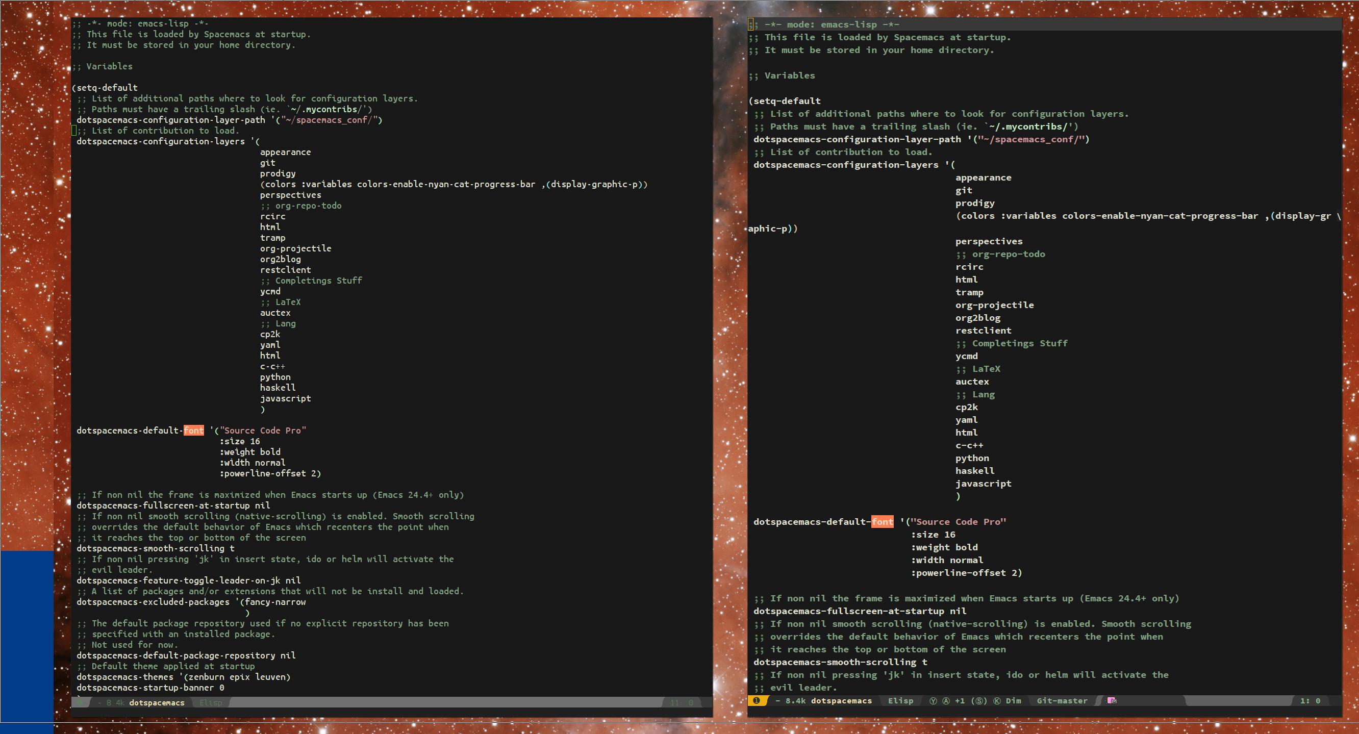The image size is (1359, 734).
Task: Click 'org2blog' layer in left window
Action: [x=280, y=259]
